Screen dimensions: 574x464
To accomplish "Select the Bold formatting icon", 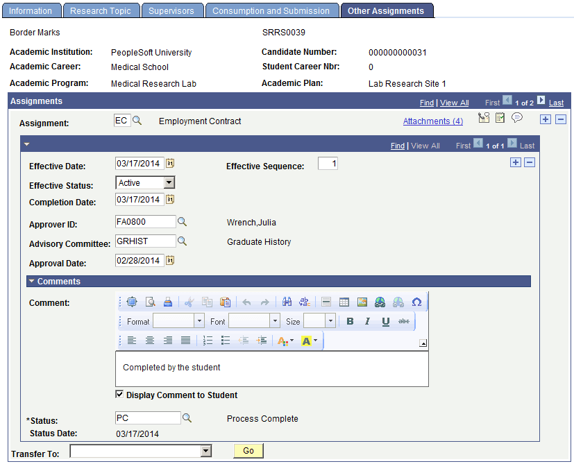I will pos(349,320).
